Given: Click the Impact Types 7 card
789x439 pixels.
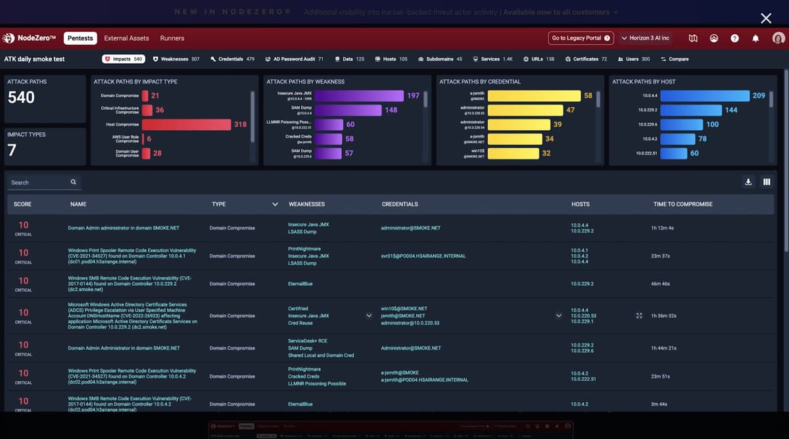Looking at the screenshot, I should (x=45, y=146).
